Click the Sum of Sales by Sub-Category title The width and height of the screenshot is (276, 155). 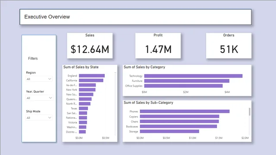click(x=148, y=102)
